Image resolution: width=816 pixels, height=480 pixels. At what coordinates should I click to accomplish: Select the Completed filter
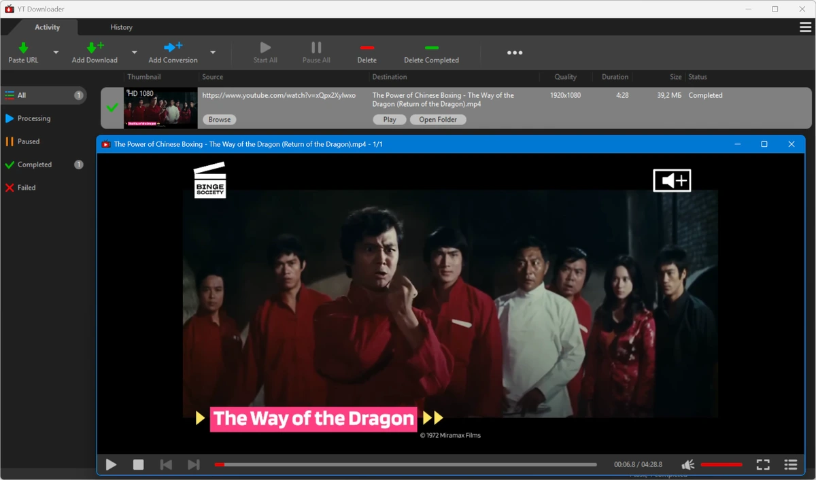point(44,165)
